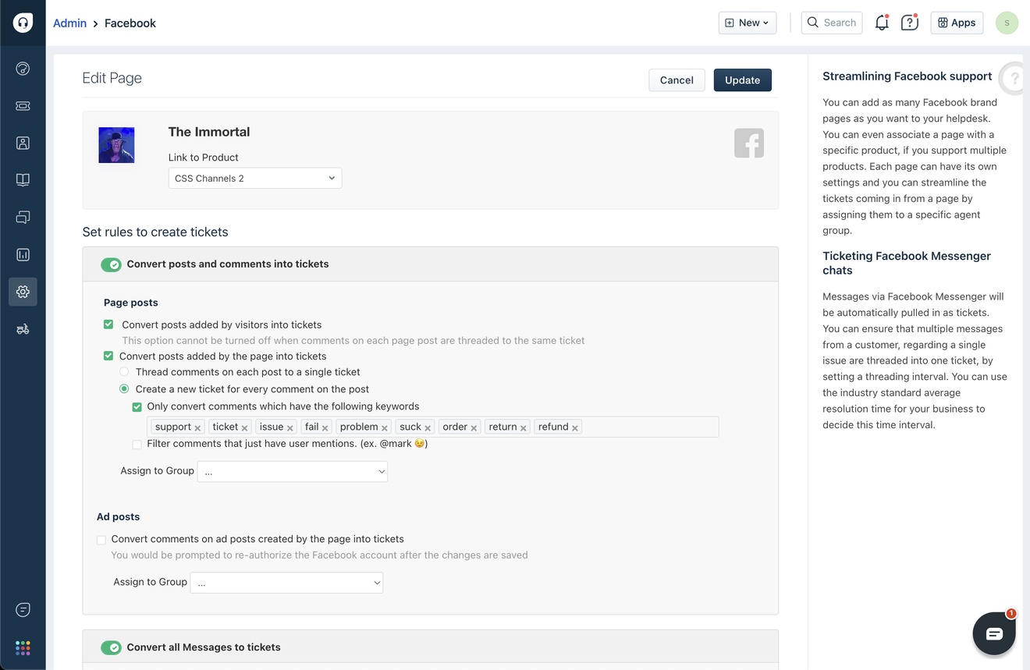The width and height of the screenshot is (1030, 670).
Task: Open the New dropdown button
Action: 748,23
